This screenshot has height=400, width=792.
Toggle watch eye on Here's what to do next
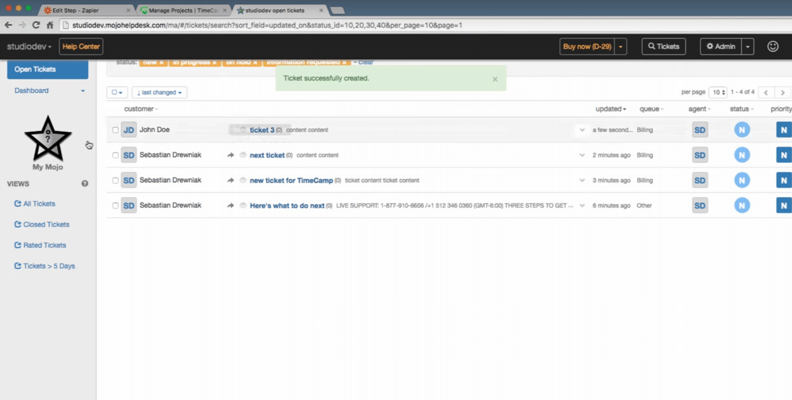pos(243,205)
